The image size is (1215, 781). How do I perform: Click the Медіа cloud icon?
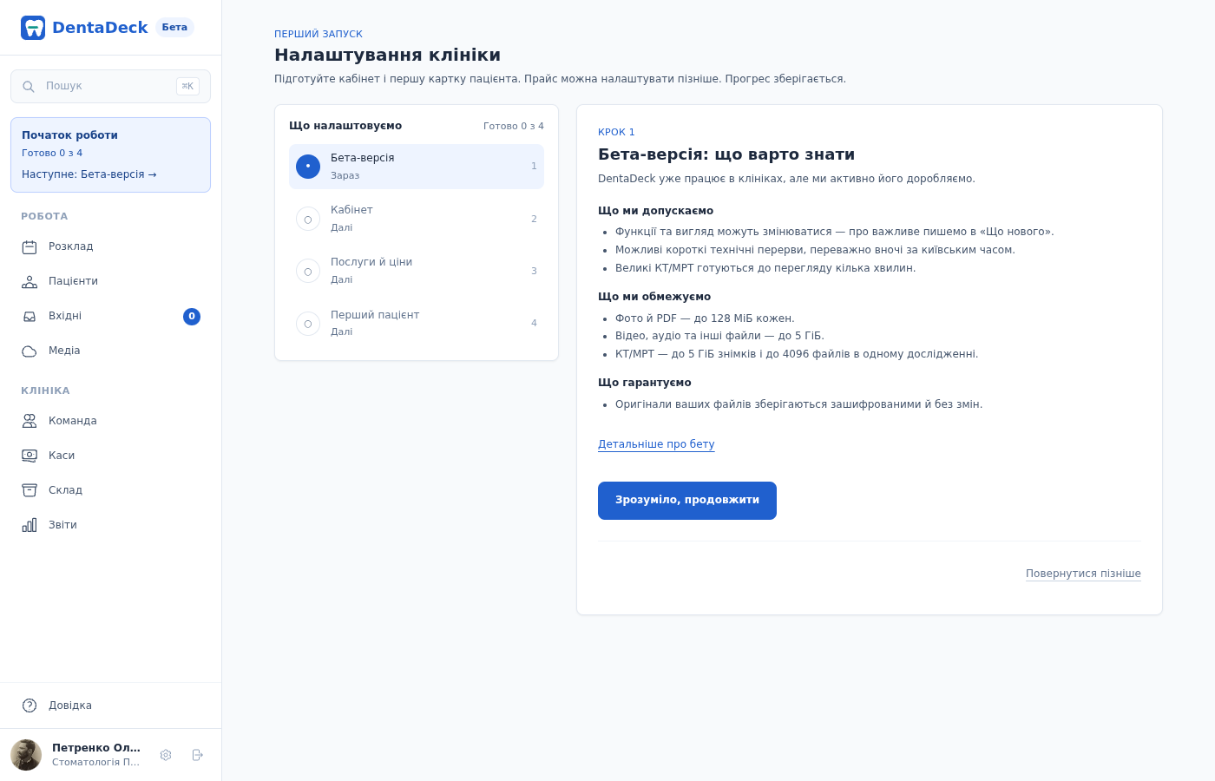pos(30,351)
